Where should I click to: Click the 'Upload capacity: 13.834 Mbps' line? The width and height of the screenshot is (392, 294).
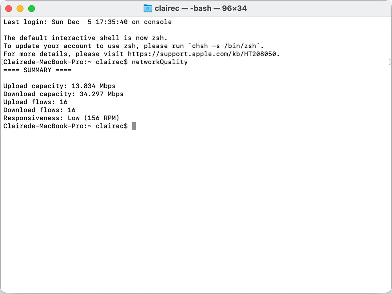point(59,86)
